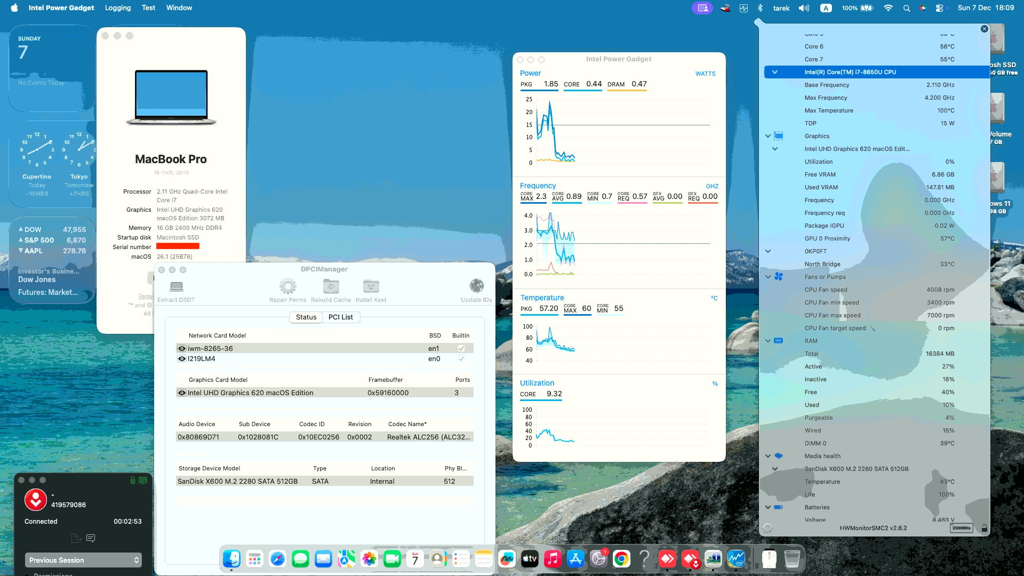1024x576 pixels.
Task: Switch to the PCI List tab
Action: [341, 317]
